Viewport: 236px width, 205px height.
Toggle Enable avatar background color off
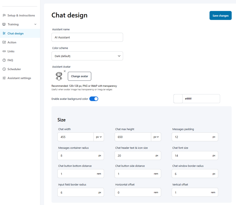tap(94, 99)
